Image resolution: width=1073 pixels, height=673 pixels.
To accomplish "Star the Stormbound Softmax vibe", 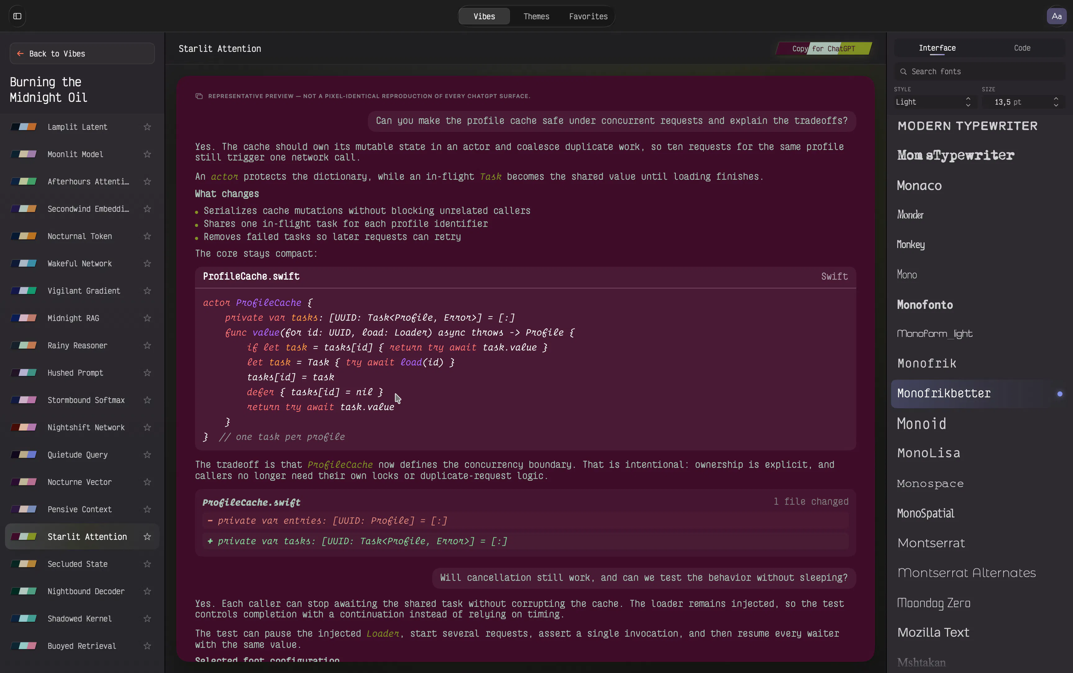I will (147, 400).
